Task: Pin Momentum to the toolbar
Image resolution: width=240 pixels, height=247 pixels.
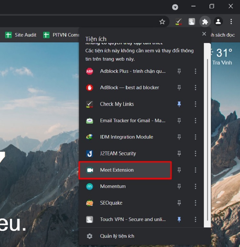Action: coord(179,186)
